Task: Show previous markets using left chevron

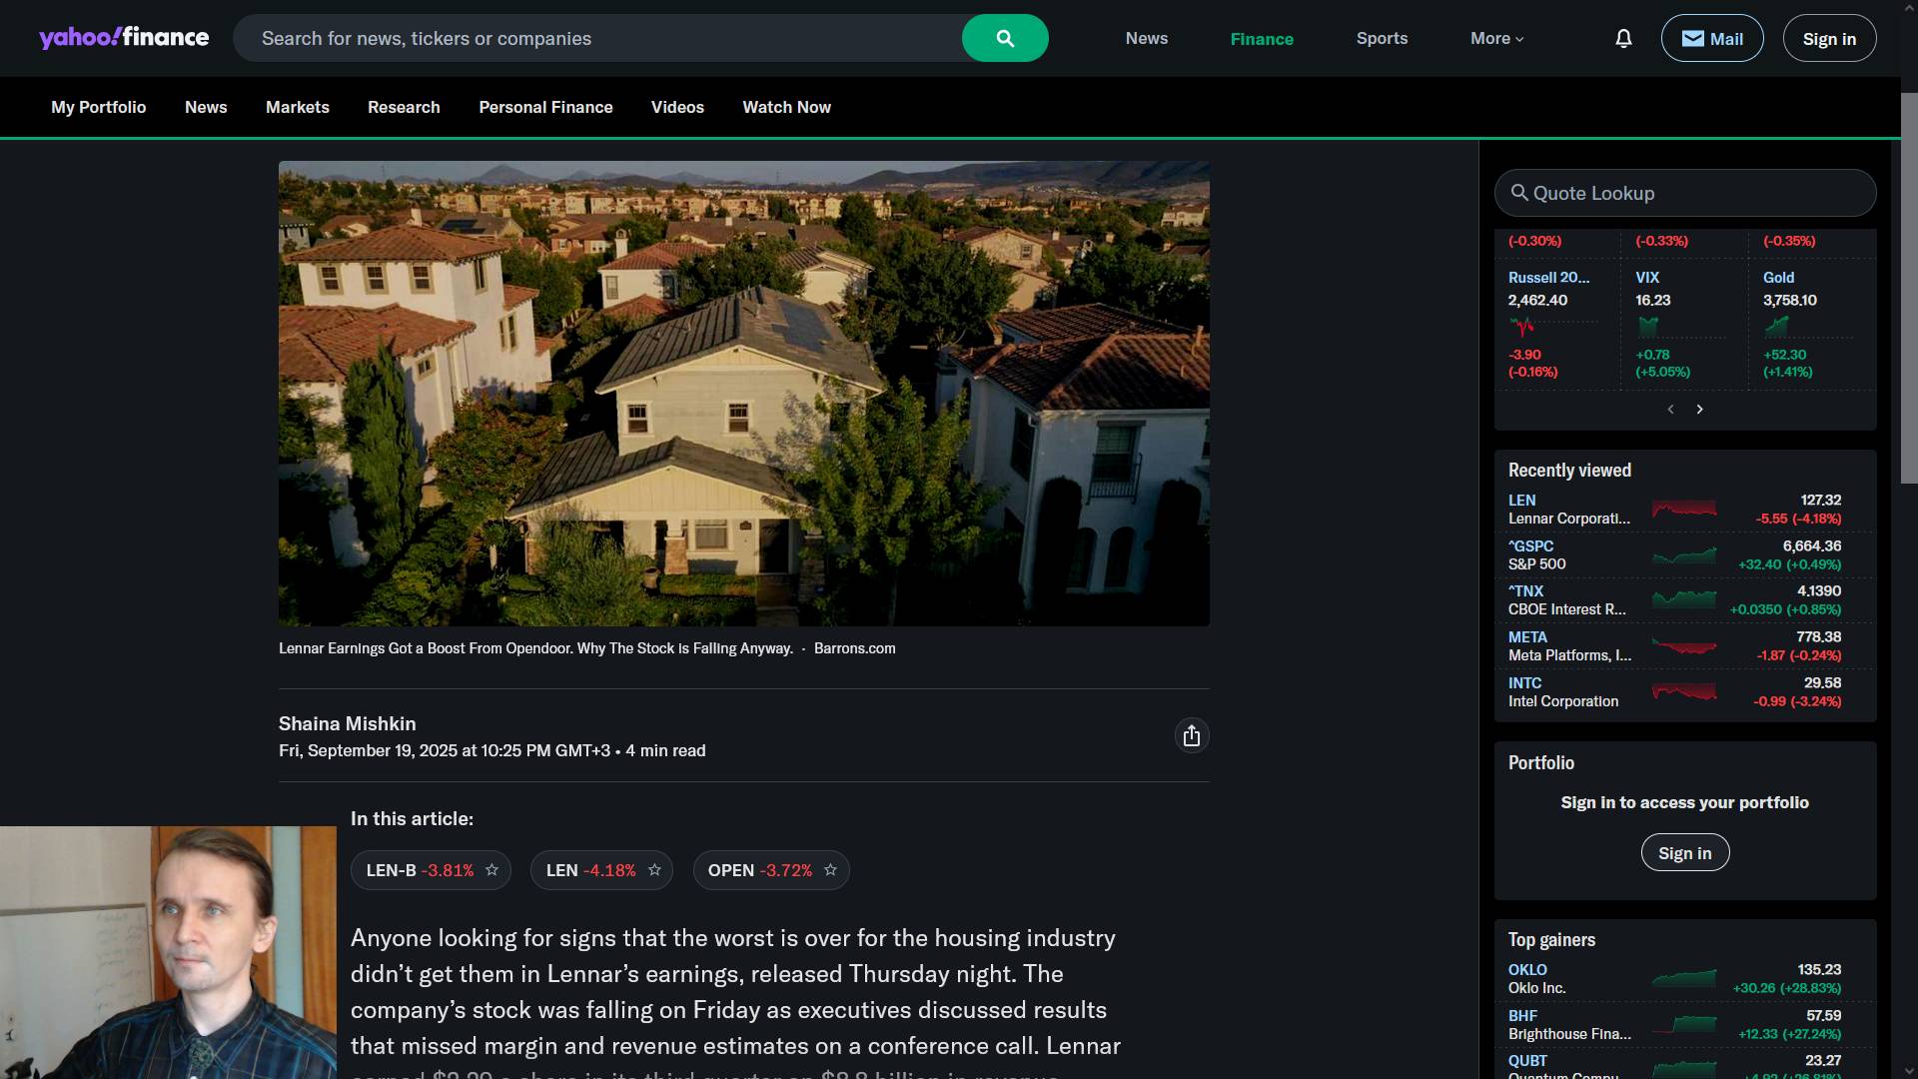Action: click(1670, 410)
